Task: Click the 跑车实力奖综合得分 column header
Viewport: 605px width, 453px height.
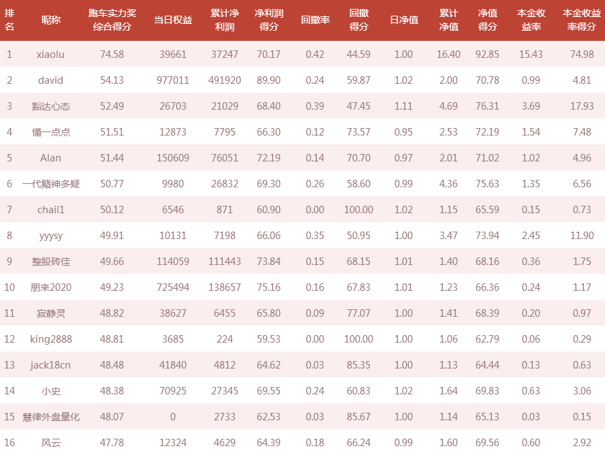Action: (112, 20)
